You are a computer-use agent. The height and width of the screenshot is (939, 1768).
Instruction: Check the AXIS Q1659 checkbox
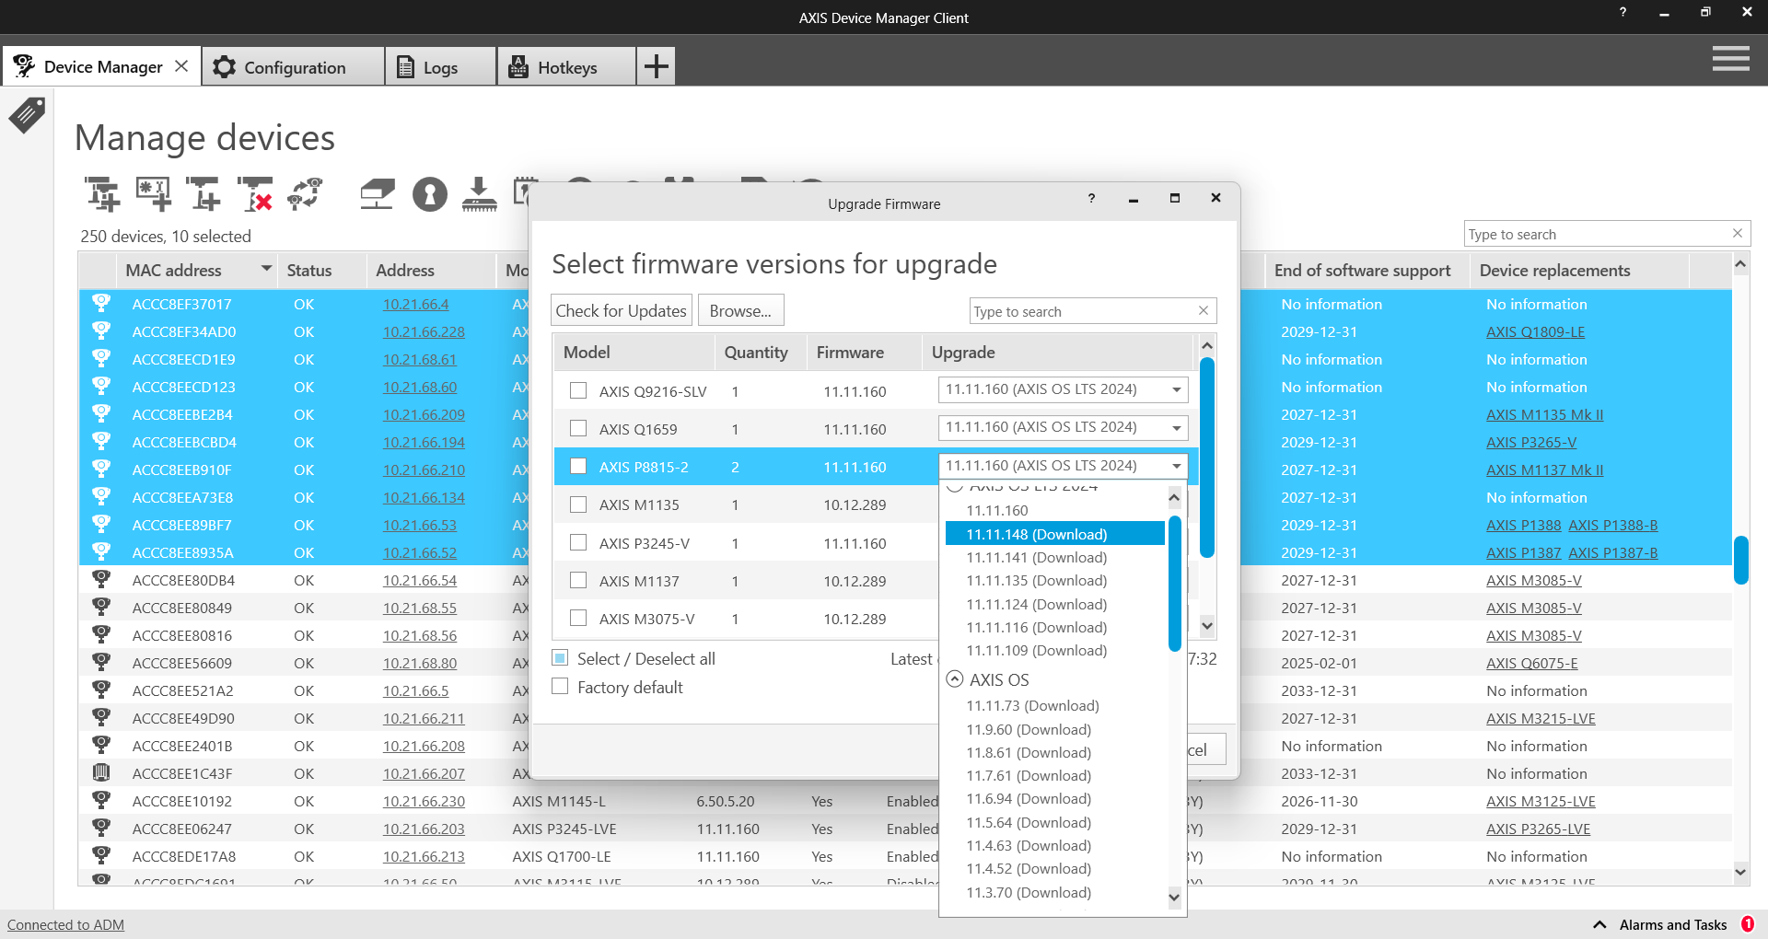[x=578, y=428]
